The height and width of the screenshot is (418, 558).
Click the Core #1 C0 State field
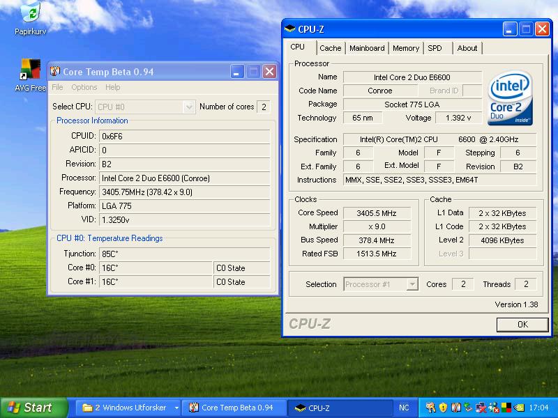pos(241,282)
